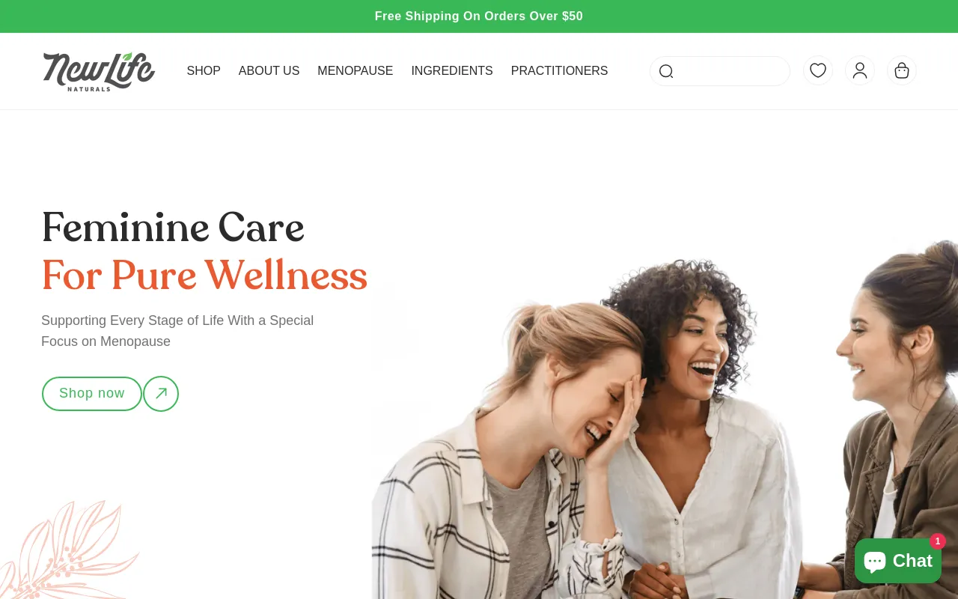Visit the PRACTITIONERS section

(x=559, y=71)
